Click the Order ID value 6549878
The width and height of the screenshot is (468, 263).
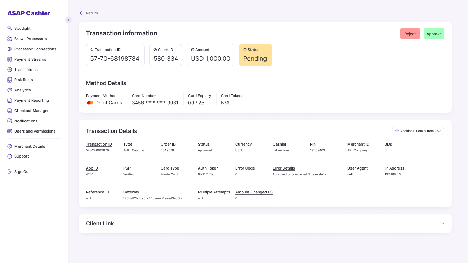[167, 150]
